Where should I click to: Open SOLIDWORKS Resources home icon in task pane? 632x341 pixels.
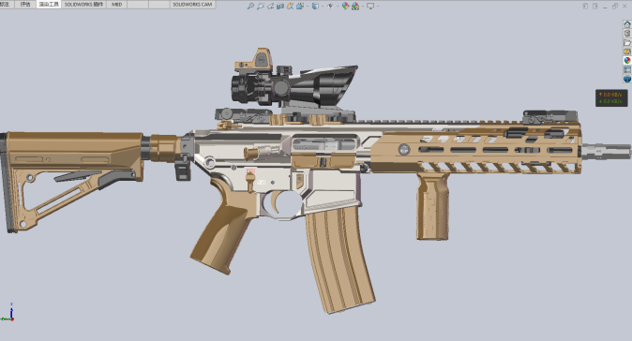[627, 24]
